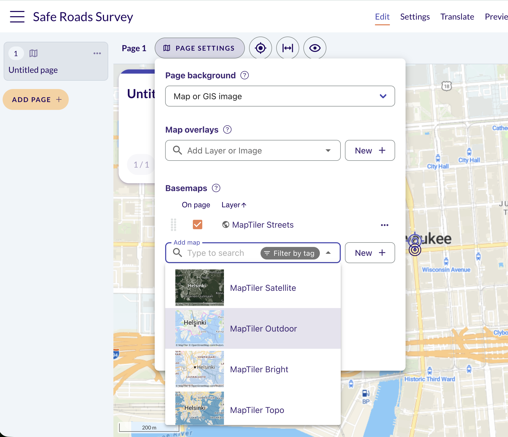Uncheck the MapTiler Streets on-page checkbox
This screenshot has height=437, width=508.
[x=198, y=225]
